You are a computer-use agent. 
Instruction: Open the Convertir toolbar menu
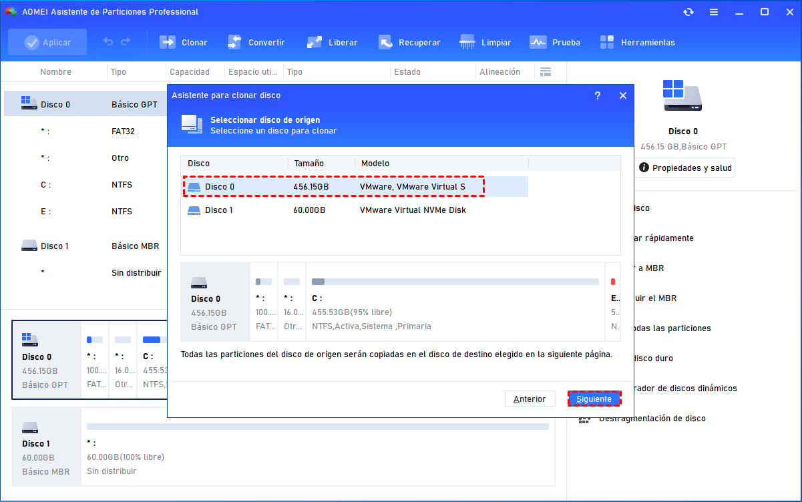(x=256, y=42)
